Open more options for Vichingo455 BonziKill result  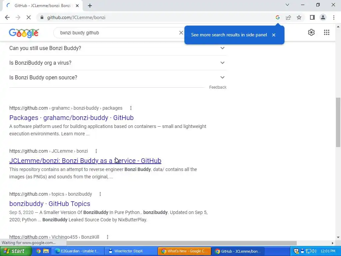tap(108, 237)
